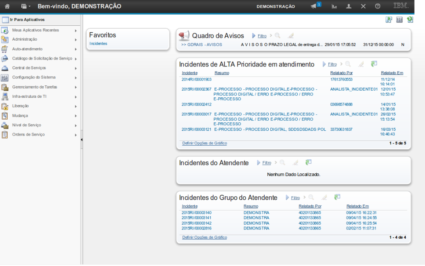Sort by Relatado Em column in ALTA Prioridade
Image resolution: width=425 pixels, height=266 pixels.
pyautogui.click(x=392, y=73)
